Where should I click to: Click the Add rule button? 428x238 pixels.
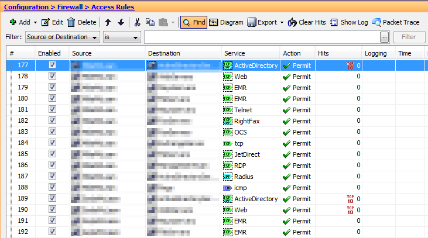[20, 22]
